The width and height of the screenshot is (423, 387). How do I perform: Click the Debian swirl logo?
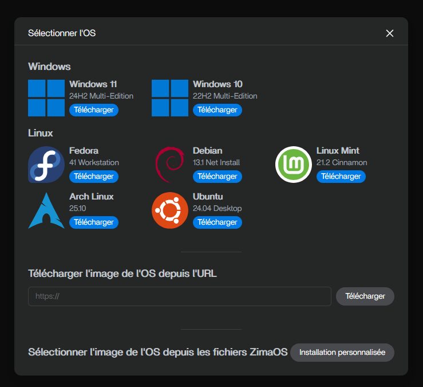tap(170, 165)
